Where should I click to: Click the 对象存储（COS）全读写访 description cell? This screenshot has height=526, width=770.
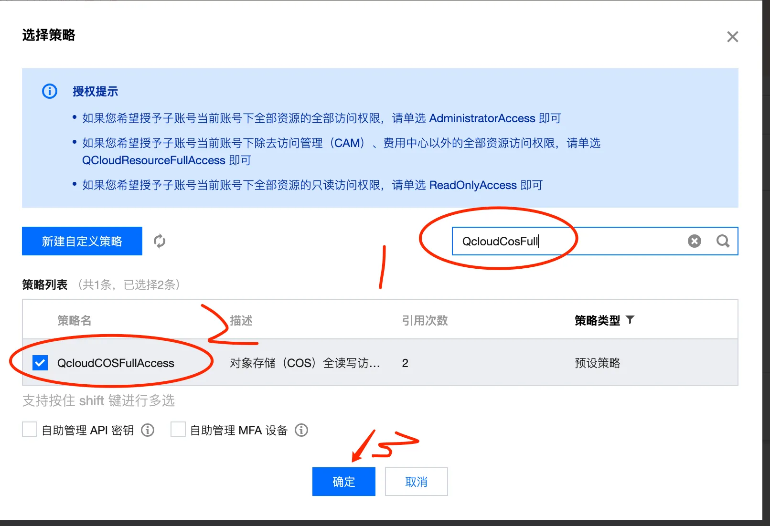(305, 363)
